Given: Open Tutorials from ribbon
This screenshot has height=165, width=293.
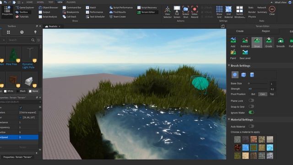Looking at the screenshot, I should point(22,16).
